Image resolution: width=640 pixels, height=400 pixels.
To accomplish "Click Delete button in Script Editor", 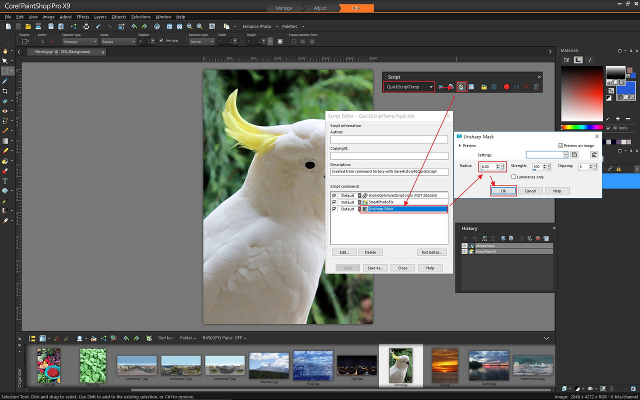I will click(x=370, y=252).
